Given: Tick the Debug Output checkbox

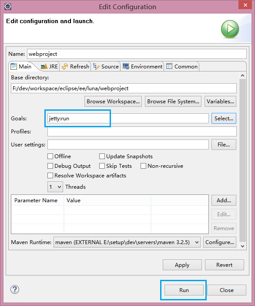Looking at the screenshot, I should 50,166.
